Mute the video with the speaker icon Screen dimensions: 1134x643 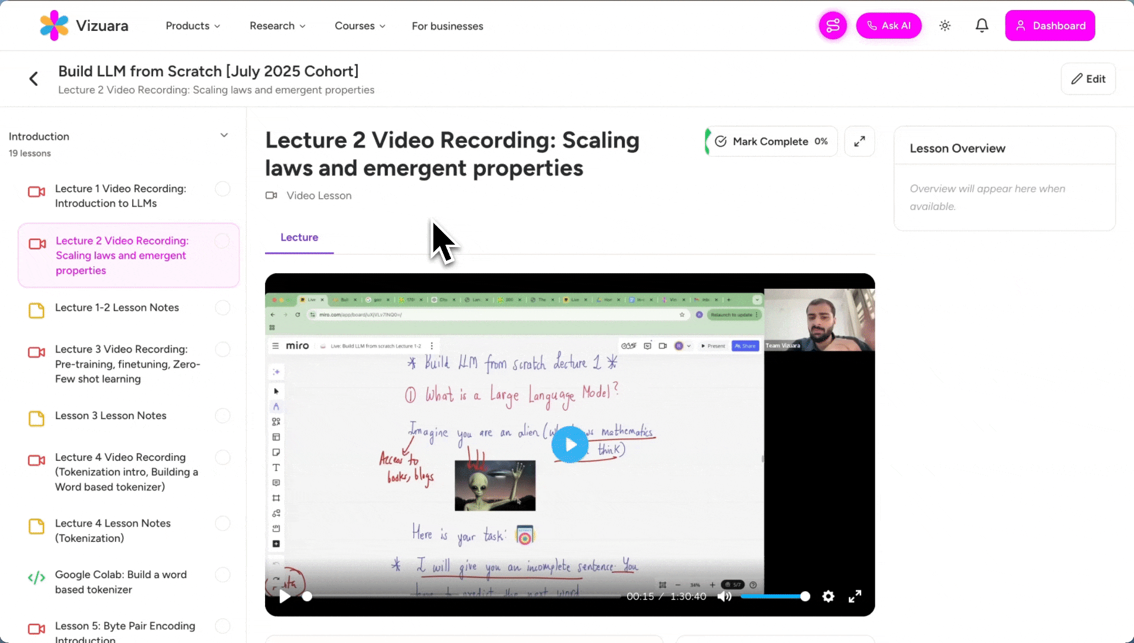(x=724, y=596)
